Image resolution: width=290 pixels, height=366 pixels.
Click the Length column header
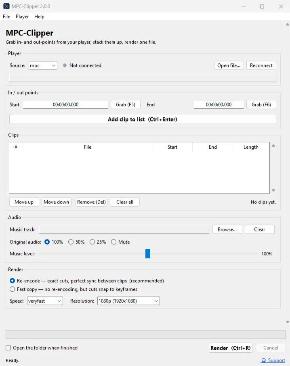point(251,147)
